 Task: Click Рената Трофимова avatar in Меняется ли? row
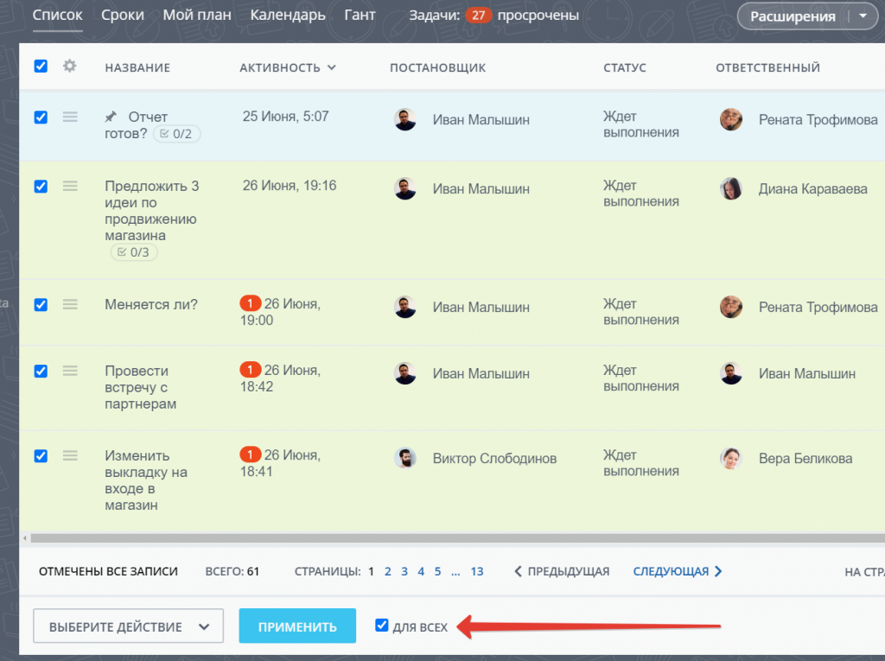coord(731,307)
